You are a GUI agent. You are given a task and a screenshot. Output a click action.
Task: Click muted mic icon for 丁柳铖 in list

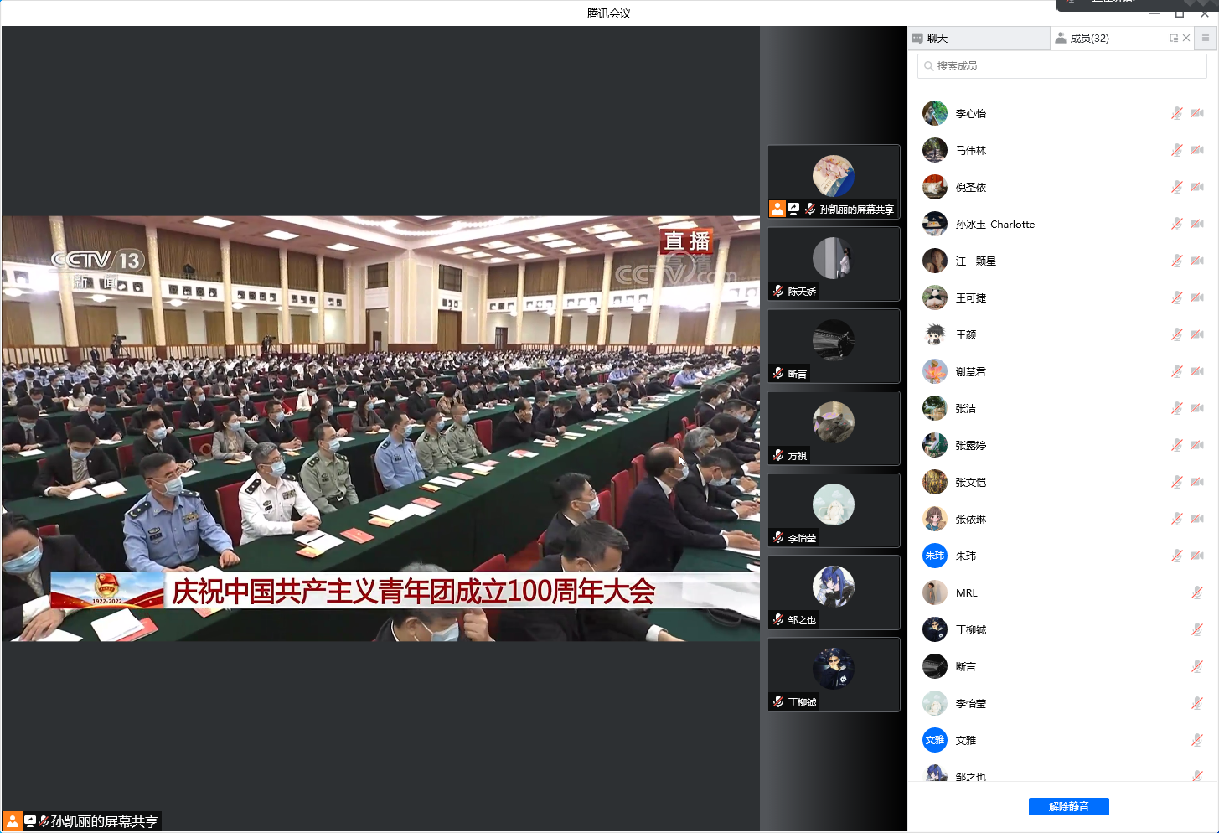(1197, 629)
